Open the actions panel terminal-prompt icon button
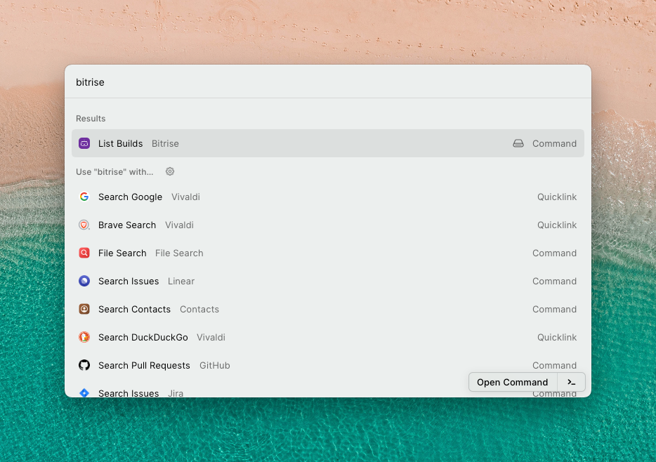Image resolution: width=656 pixels, height=462 pixels. [571, 382]
